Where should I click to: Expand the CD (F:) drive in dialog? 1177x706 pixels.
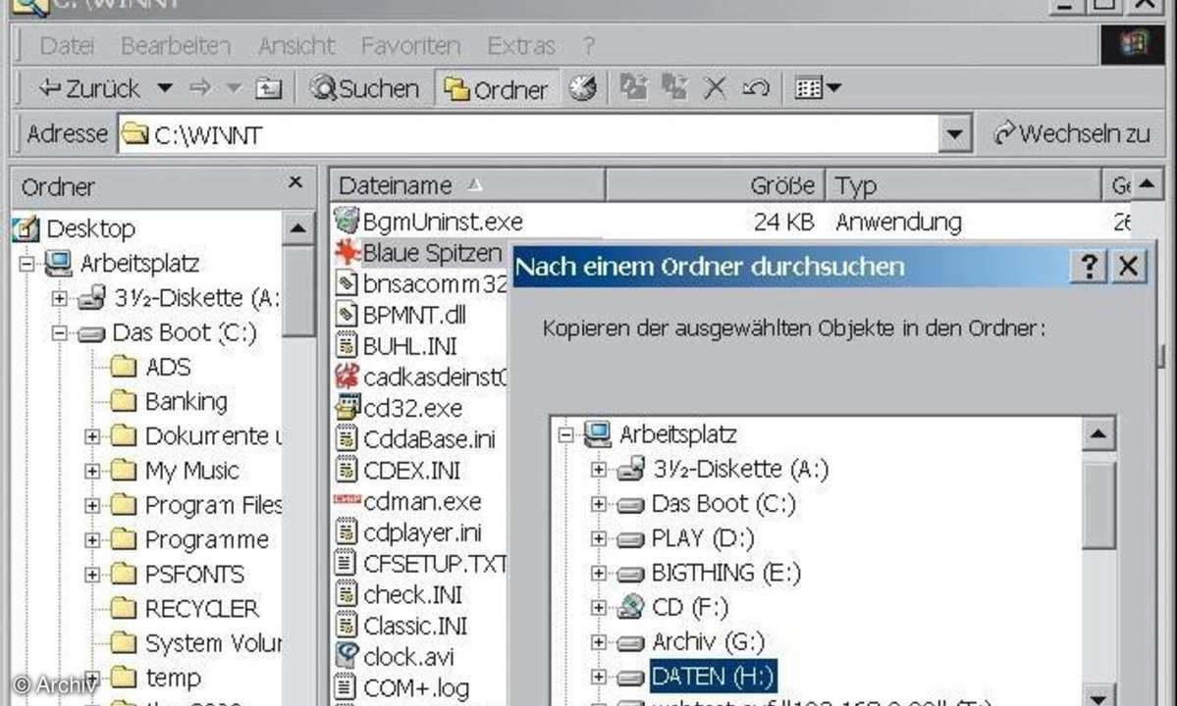(x=598, y=608)
